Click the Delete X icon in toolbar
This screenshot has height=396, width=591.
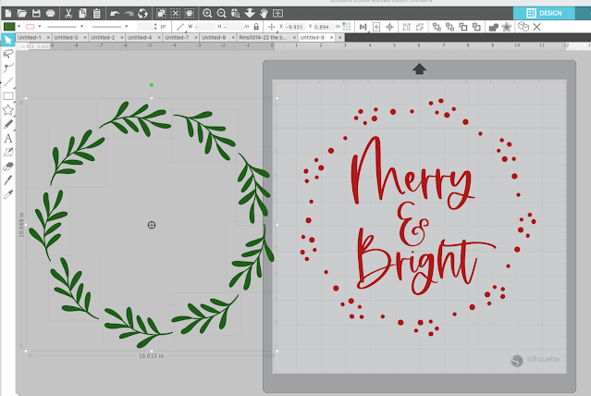point(537,27)
